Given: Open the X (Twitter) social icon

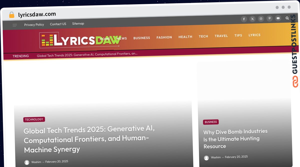Looking at the screenshot, I should [x=252, y=19].
